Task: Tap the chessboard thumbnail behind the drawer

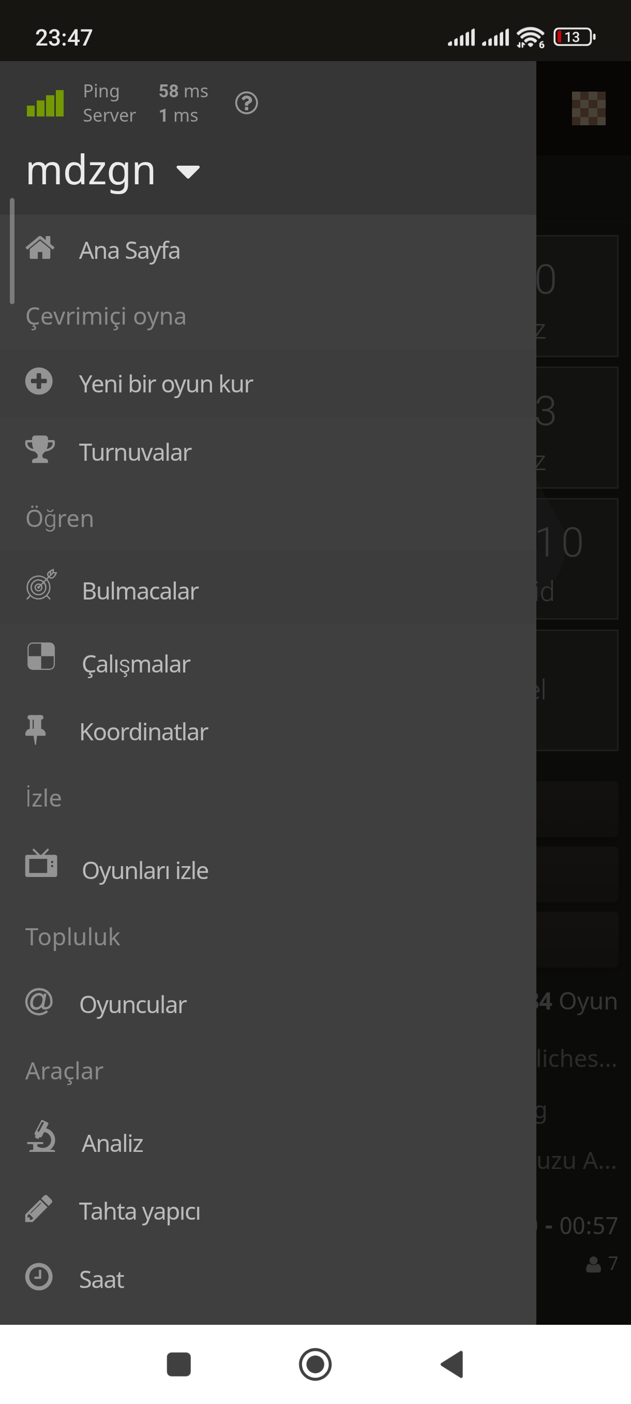Action: tap(589, 109)
